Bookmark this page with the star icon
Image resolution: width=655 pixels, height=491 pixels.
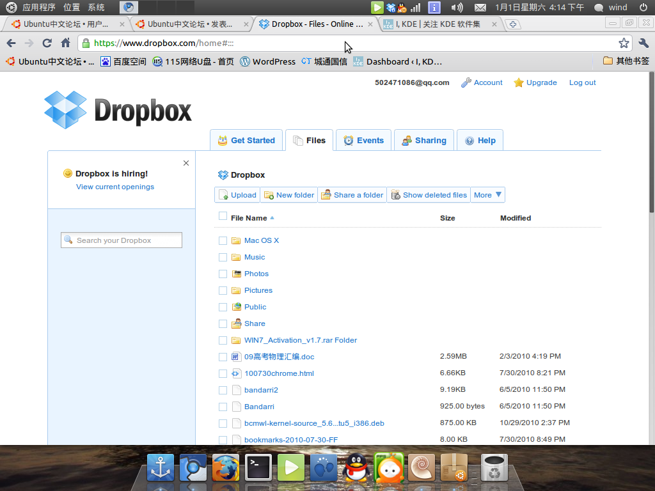point(624,43)
